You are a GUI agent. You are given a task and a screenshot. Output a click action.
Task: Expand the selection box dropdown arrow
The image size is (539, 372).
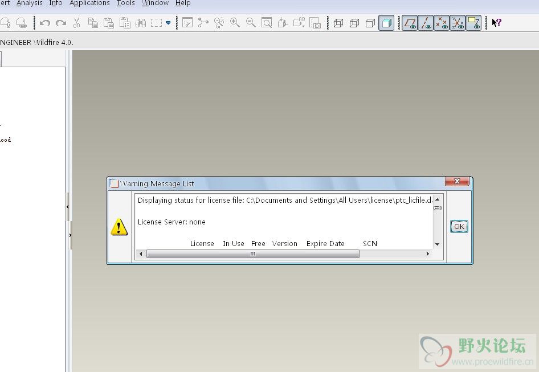pos(168,23)
